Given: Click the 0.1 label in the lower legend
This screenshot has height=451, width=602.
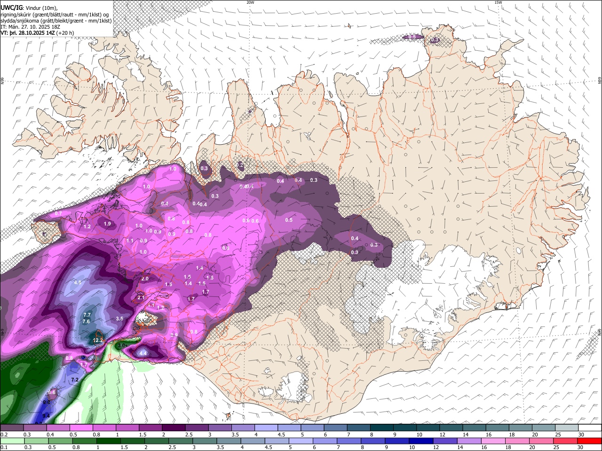Looking at the screenshot, I should [3, 447].
